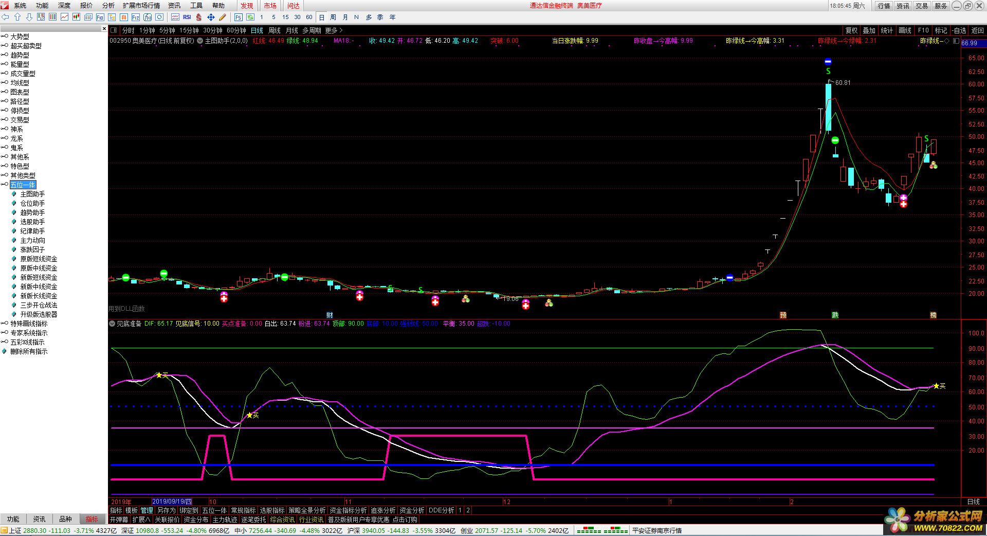
Task: Click the red dollar sign icon
Action: tap(199, 17)
